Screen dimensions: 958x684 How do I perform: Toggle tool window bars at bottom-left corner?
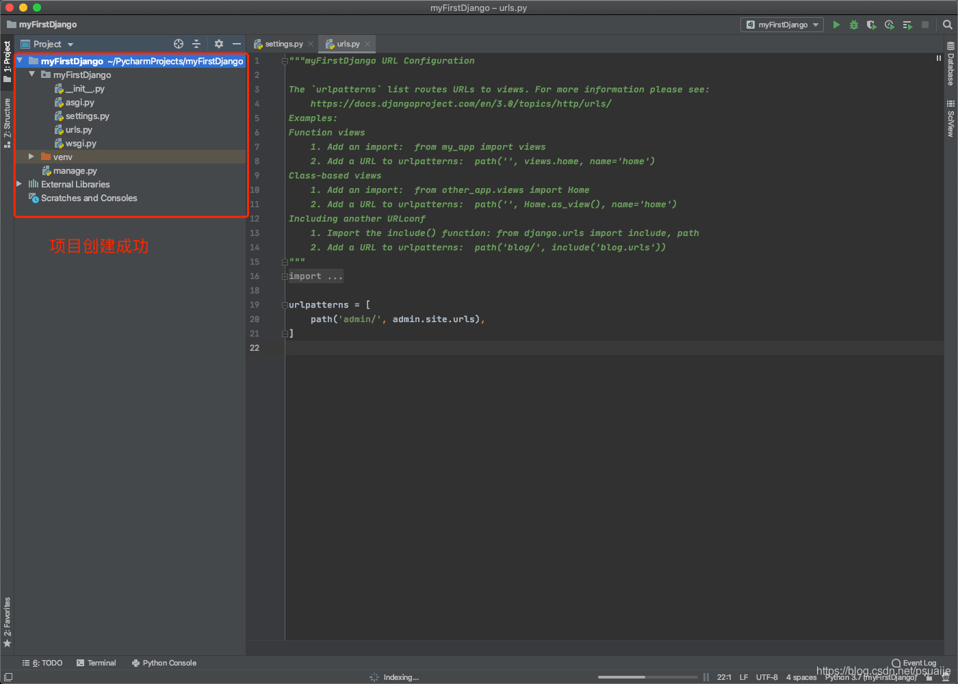pos(8,677)
